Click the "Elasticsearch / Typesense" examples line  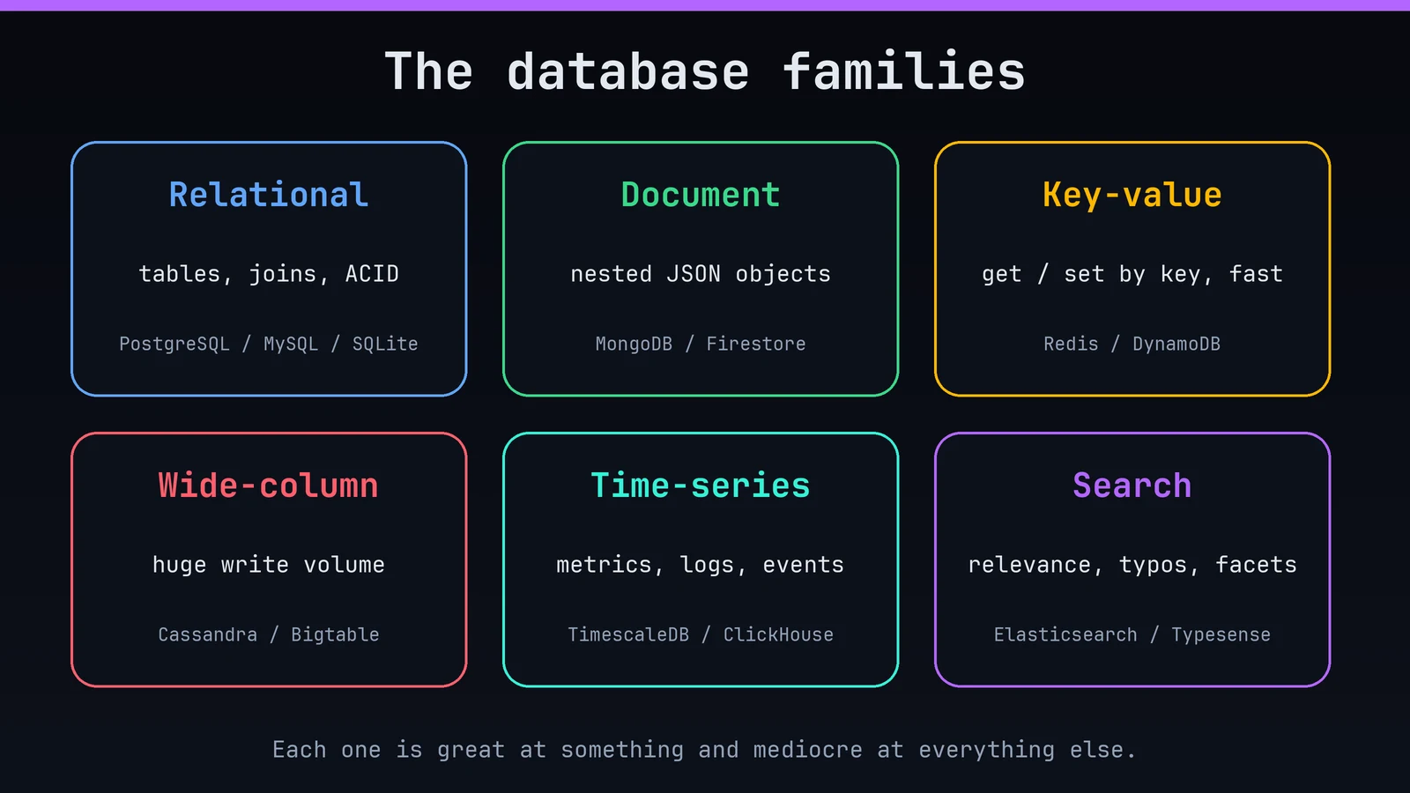pos(1132,634)
